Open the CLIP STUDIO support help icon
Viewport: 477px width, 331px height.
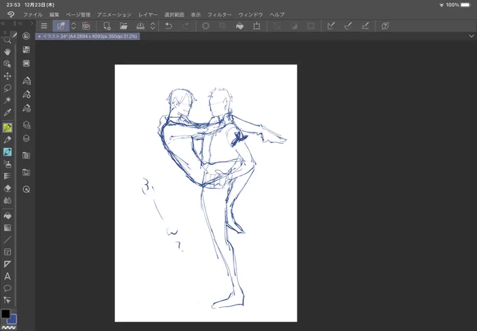385,26
